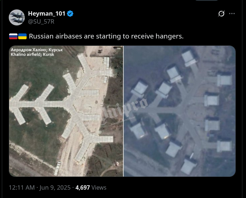Viewport: 246px width, 198px height.
Task: Click the word 'hangers' in the tweet
Action: coord(169,36)
